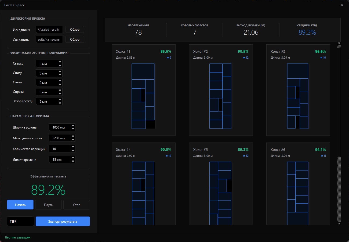349x242 pixels.
Task: Click the image count icon on Холст #6
Action: point(321,156)
